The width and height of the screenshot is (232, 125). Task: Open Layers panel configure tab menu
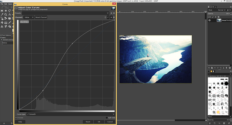[x=231, y=7]
